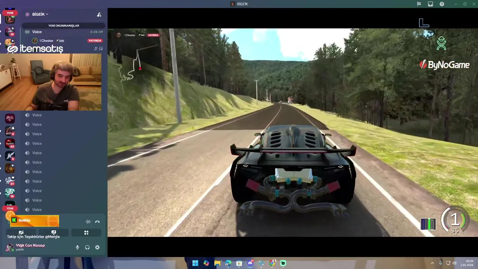This screenshot has height=269, width=478.
Task: Open File Explorer from the taskbar
Action: point(217,263)
